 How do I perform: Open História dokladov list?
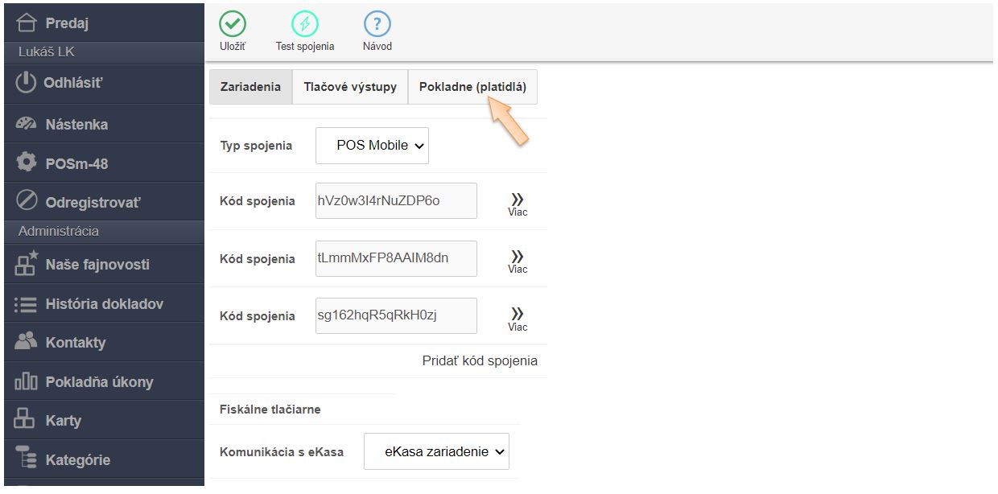(103, 304)
